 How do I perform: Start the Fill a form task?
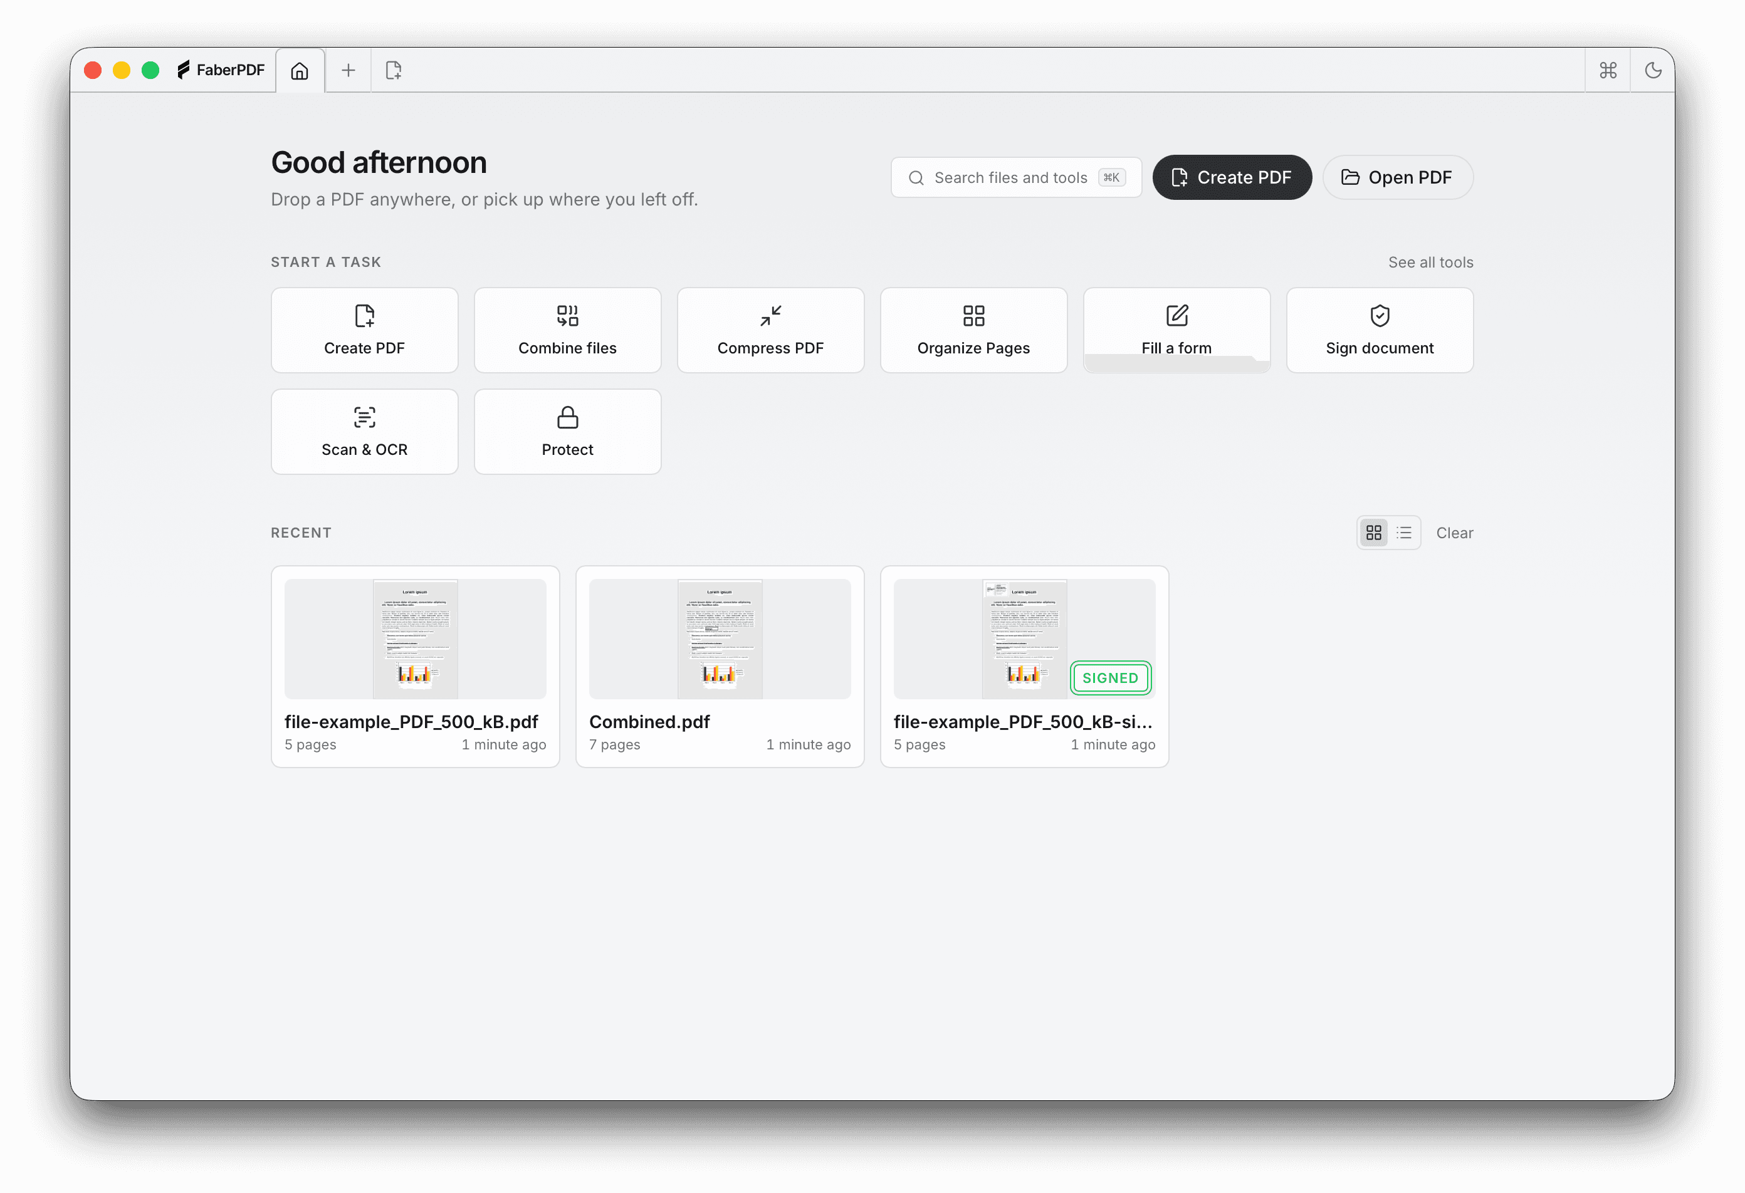pos(1176,330)
